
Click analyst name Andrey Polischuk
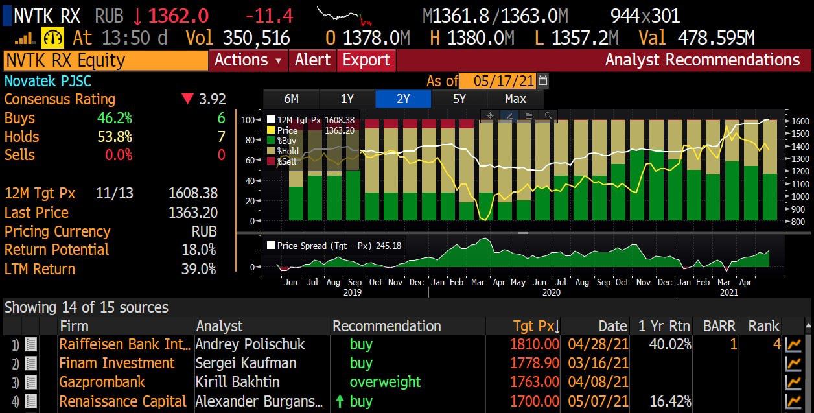point(251,344)
